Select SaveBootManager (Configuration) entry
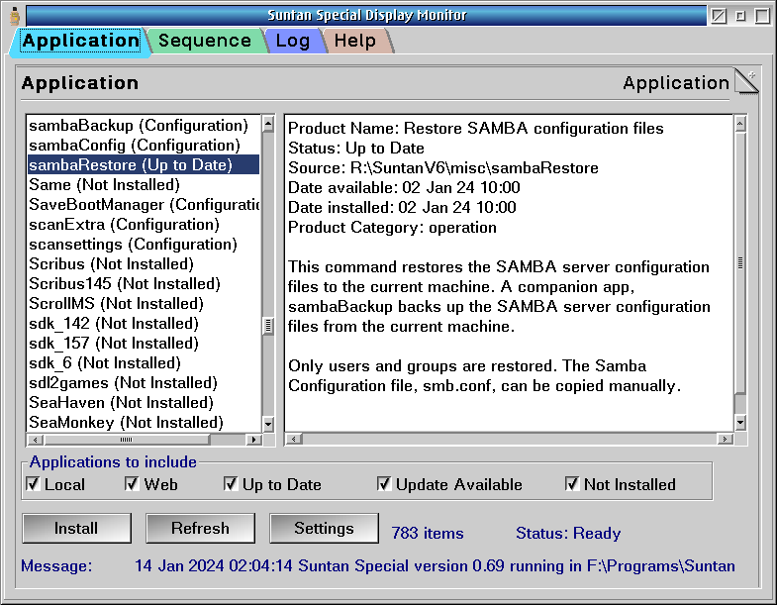777x605 pixels. click(x=144, y=205)
